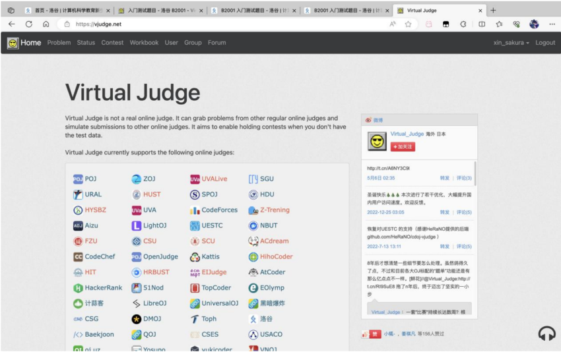
Task: Switch to the 首页 - 洛谷 browser tab
Action: (x=67, y=11)
